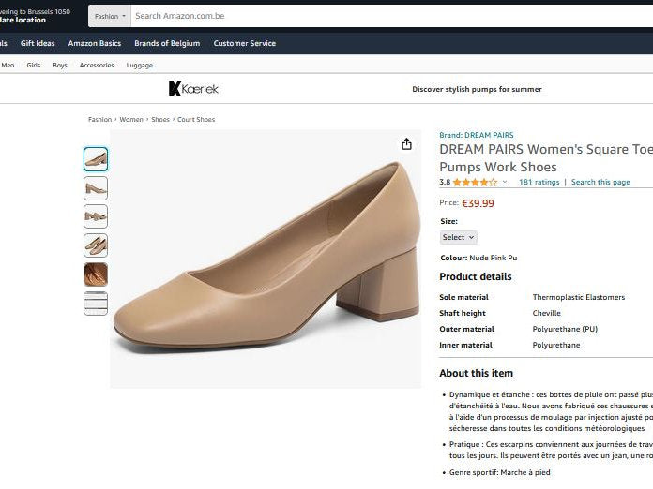Open the Amazon Basics menu item
Viewport: 653px width, 489px height.
tap(94, 43)
